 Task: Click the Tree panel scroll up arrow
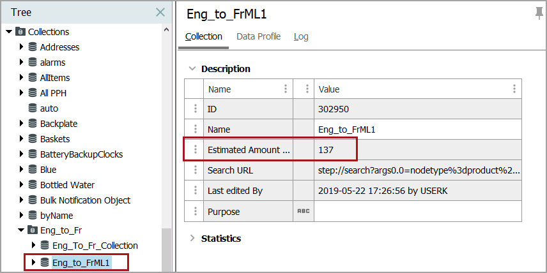[x=166, y=30]
